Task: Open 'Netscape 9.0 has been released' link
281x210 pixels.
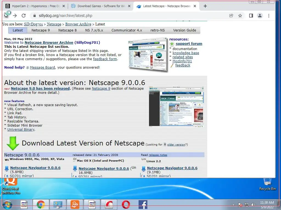Action: tap(40, 88)
